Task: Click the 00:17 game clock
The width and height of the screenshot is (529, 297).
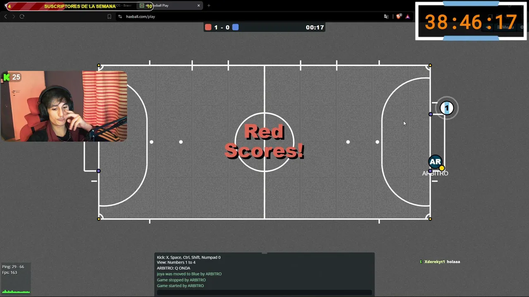Action: [315, 27]
